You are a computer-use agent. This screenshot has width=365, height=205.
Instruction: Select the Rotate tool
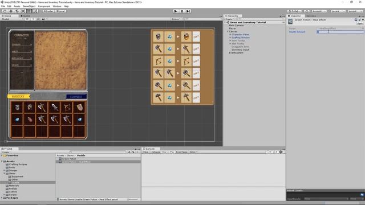(x=17, y=11)
